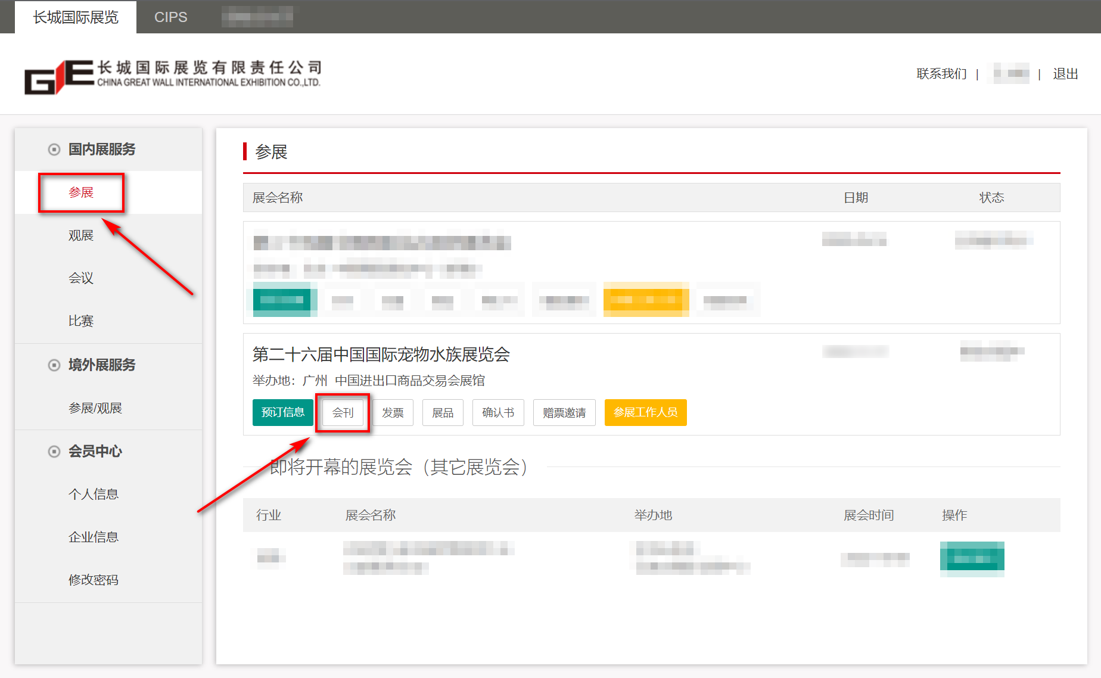Click the circle icon beside 会员中心

[54, 452]
